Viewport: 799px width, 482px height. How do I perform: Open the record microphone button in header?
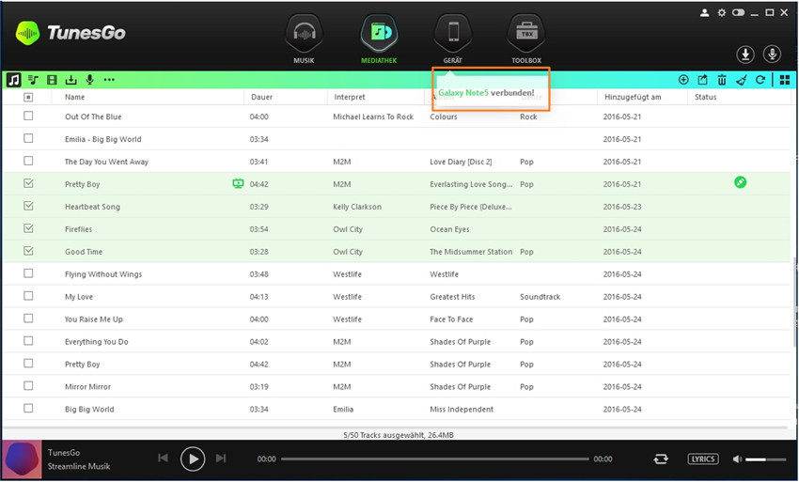772,54
